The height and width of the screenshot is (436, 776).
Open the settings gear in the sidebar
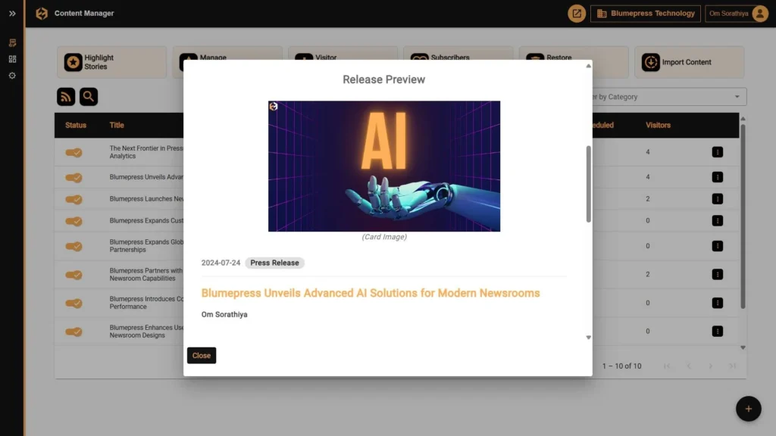tap(12, 76)
